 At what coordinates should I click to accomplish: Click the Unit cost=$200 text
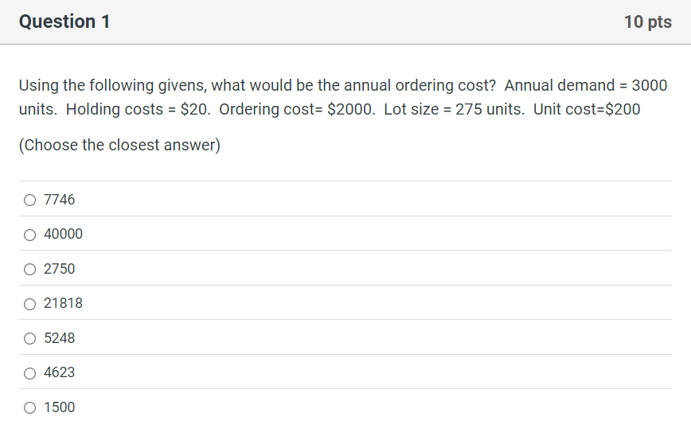[587, 109]
